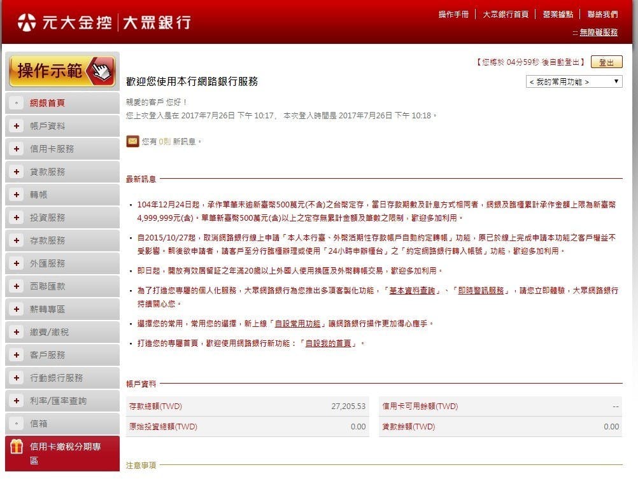638x479 pixels.
Task: Expand the 存款服務 plus icon
Action: tap(17, 240)
